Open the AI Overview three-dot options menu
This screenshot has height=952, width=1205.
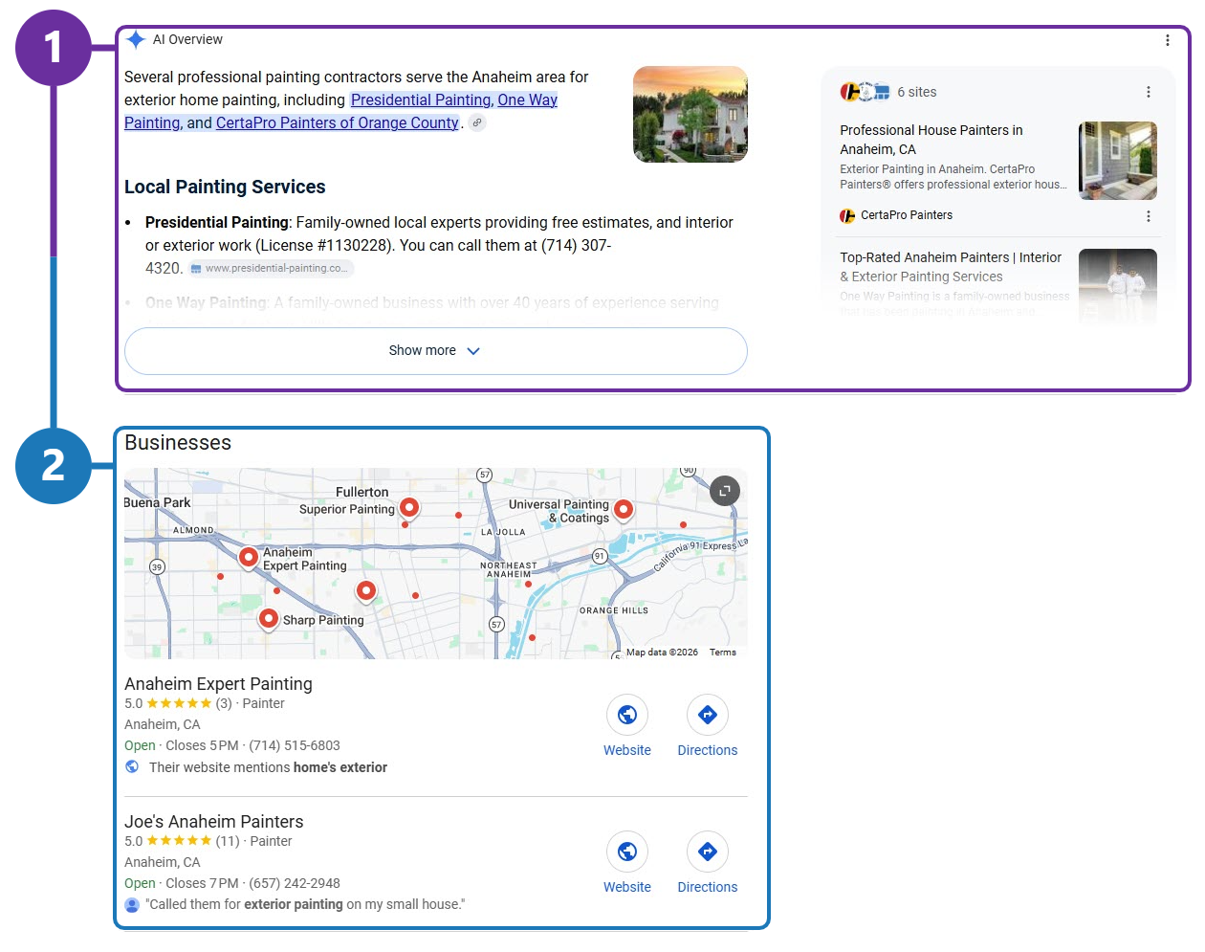tap(1167, 40)
